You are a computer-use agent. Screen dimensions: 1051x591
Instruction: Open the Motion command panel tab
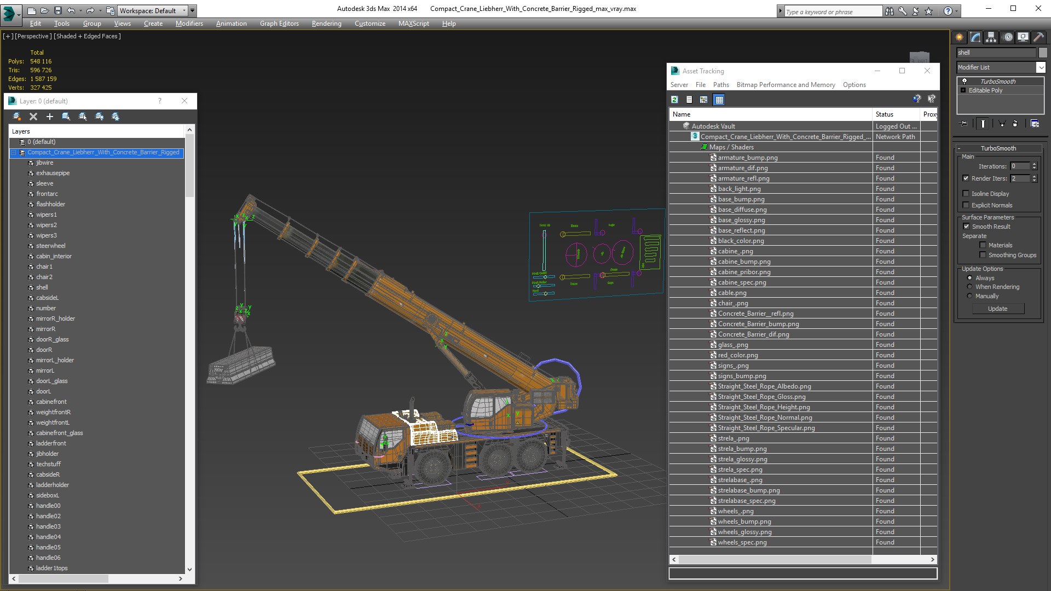point(1007,37)
